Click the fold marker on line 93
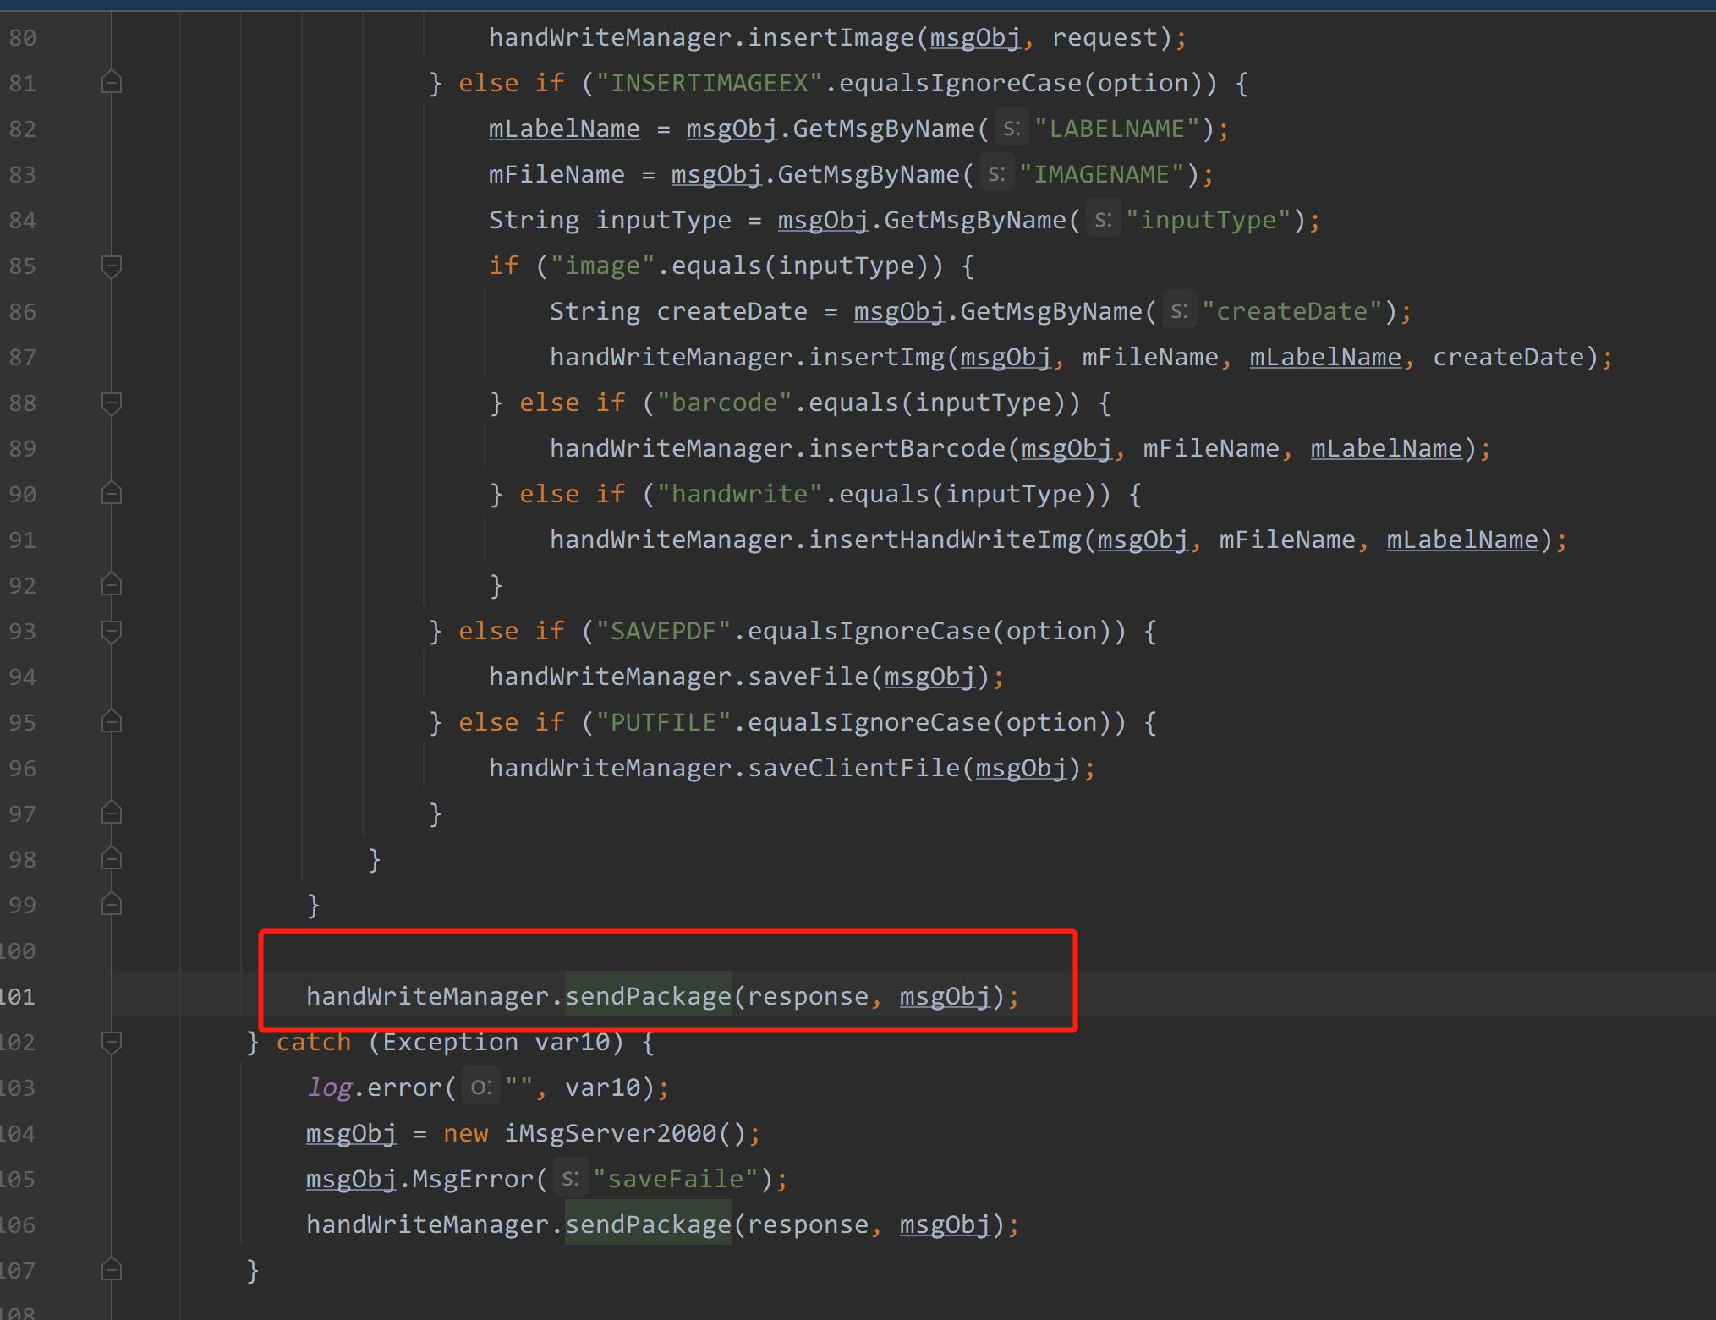This screenshot has height=1320, width=1716. [111, 631]
